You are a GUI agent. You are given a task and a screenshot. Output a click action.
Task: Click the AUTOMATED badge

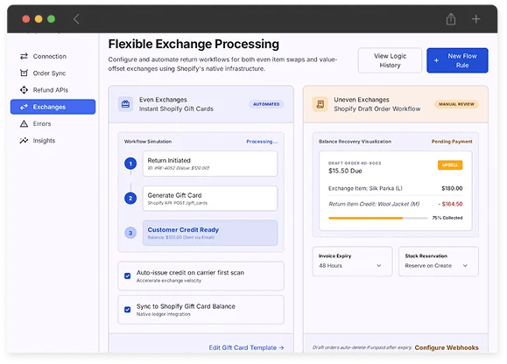point(266,104)
